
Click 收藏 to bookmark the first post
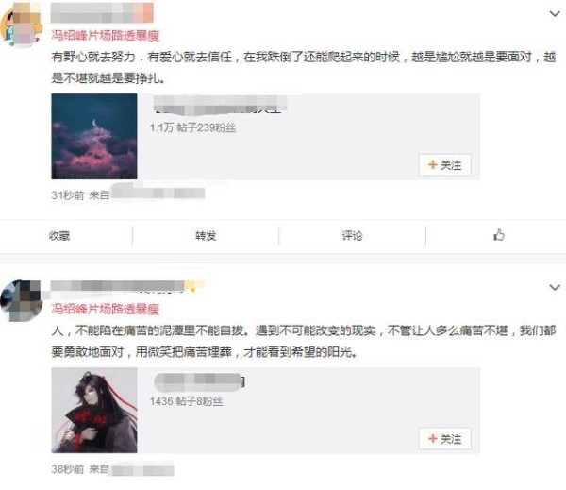59,236
